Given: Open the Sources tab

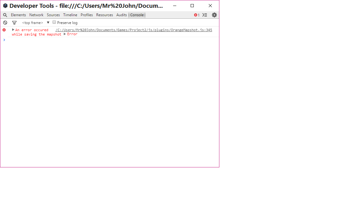Looking at the screenshot, I should tap(53, 15).
